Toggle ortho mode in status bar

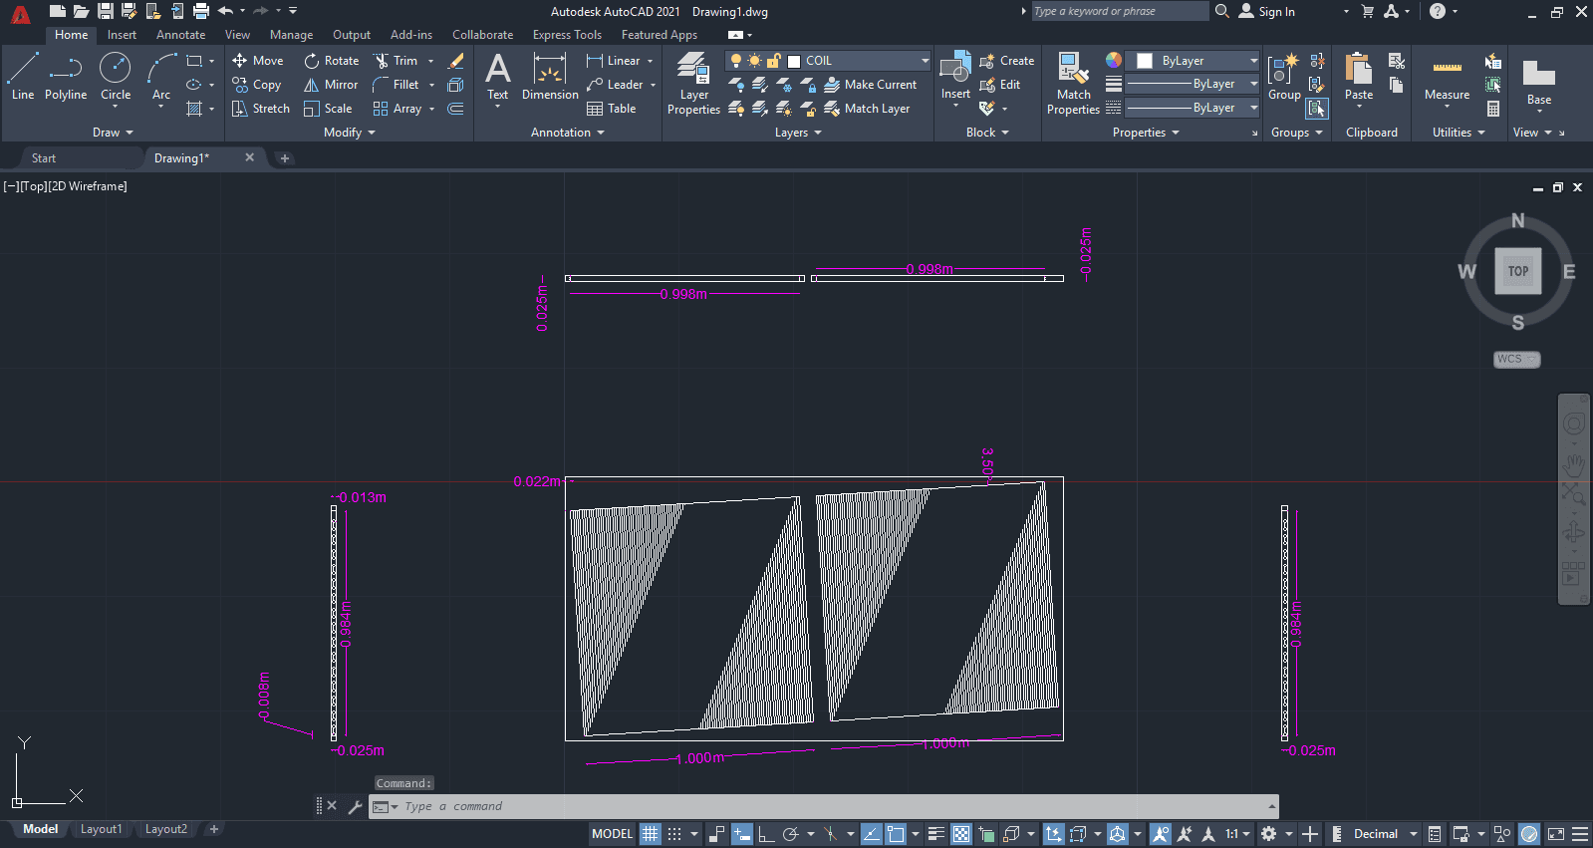pyautogui.click(x=766, y=834)
